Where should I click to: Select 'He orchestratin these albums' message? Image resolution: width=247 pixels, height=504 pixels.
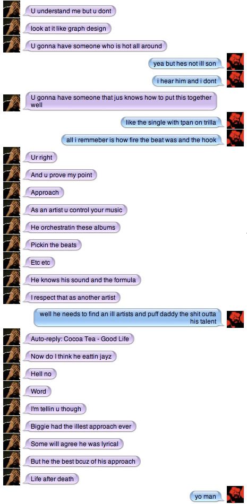pos(72,228)
